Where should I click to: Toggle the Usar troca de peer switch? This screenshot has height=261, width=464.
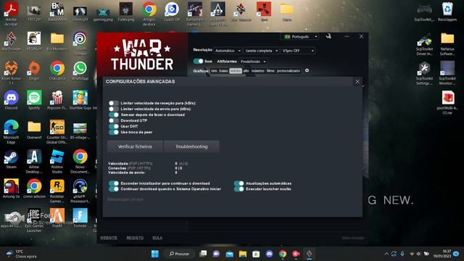tap(114, 132)
